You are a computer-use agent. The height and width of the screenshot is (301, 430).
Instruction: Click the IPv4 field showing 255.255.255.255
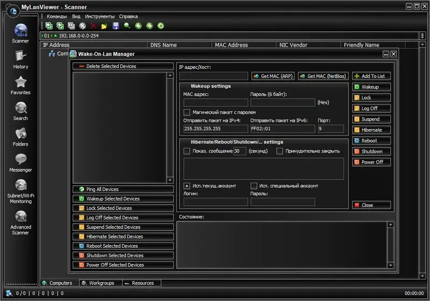(x=216, y=128)
